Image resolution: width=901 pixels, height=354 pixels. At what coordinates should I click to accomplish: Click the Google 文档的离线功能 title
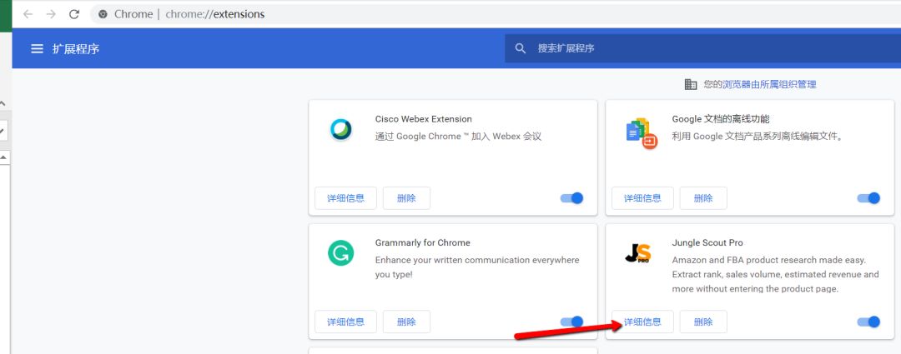pos(721,119)
